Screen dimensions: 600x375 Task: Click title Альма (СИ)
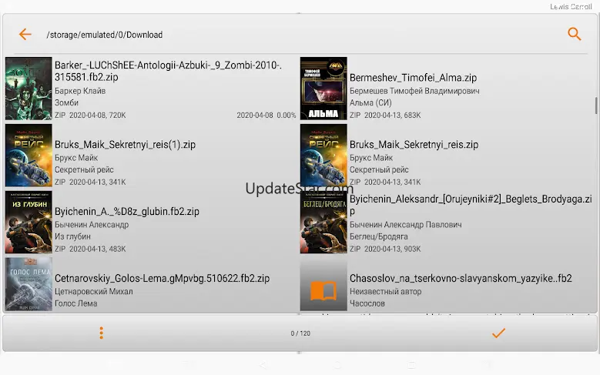(370, 103)
